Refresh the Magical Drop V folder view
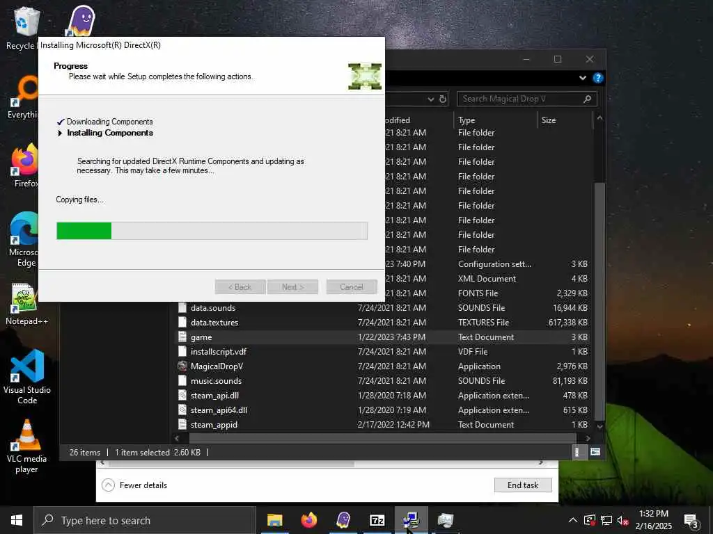Screen dimensions: 713x534 pos(443,99)
